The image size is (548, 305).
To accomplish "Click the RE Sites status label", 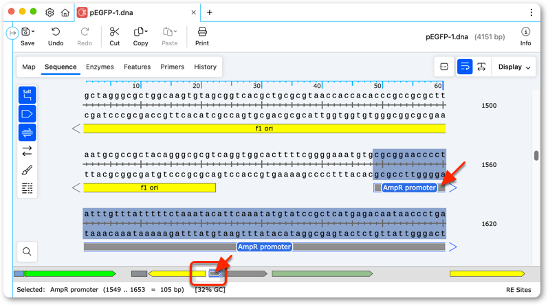I will [x=518, y=290].
